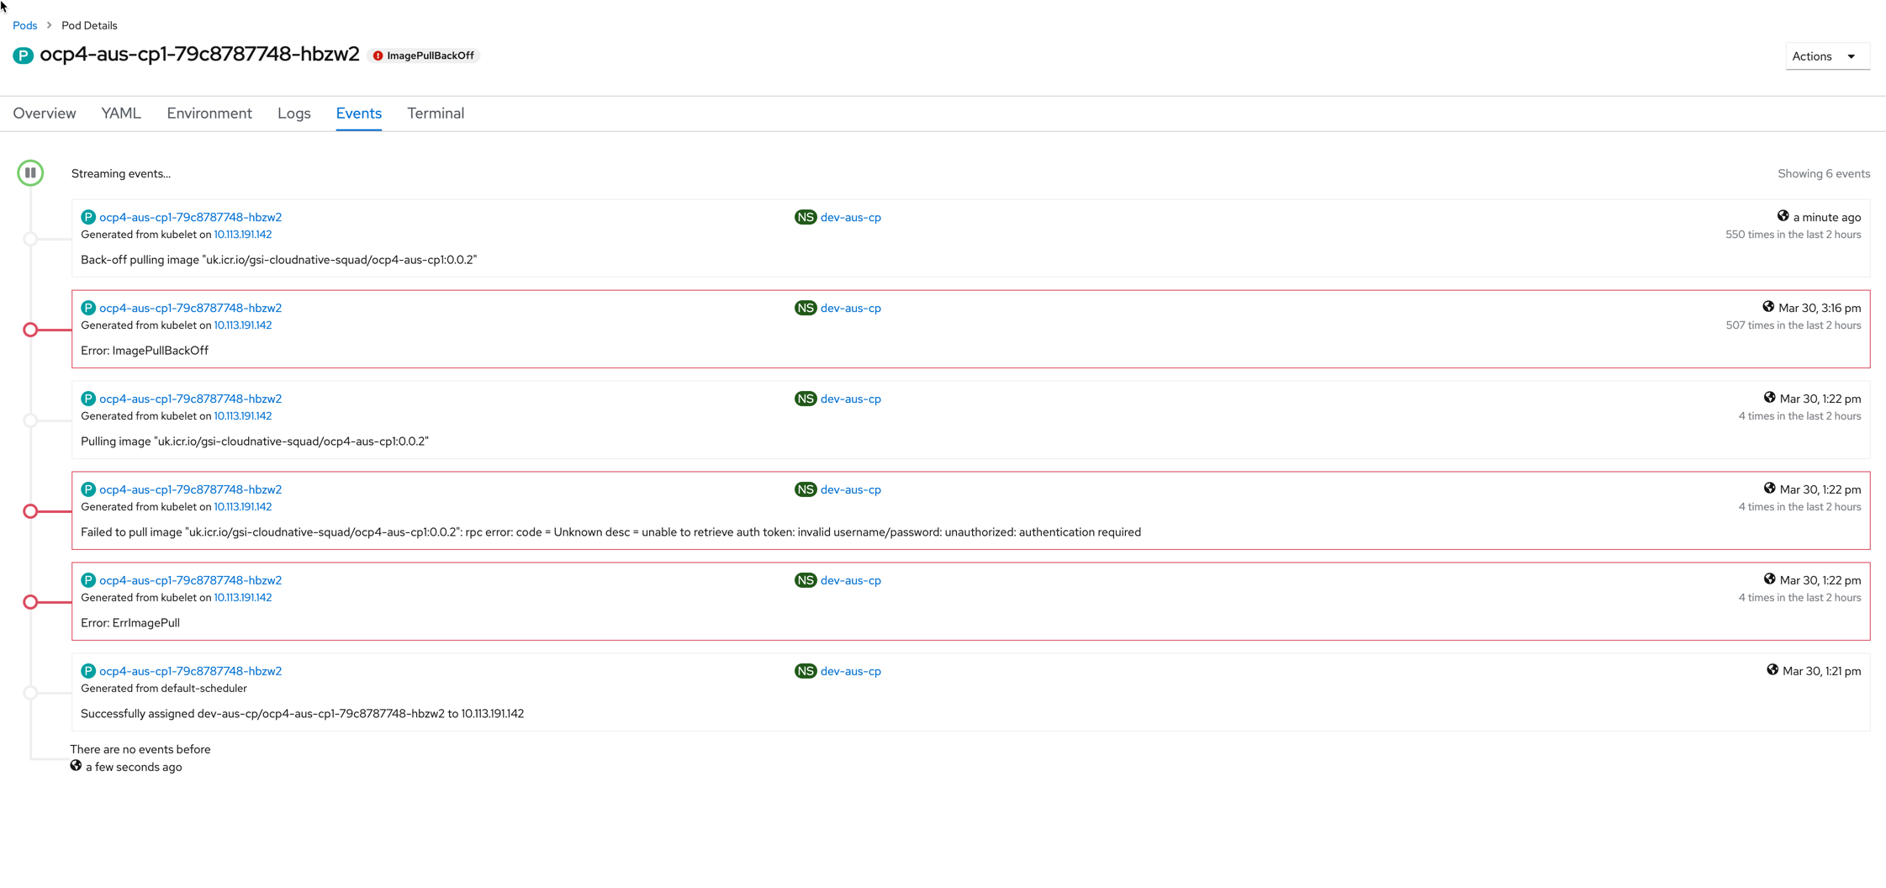Click the breadcrumb chevron after Pods
1886x888 pixels.
point(49,25)
